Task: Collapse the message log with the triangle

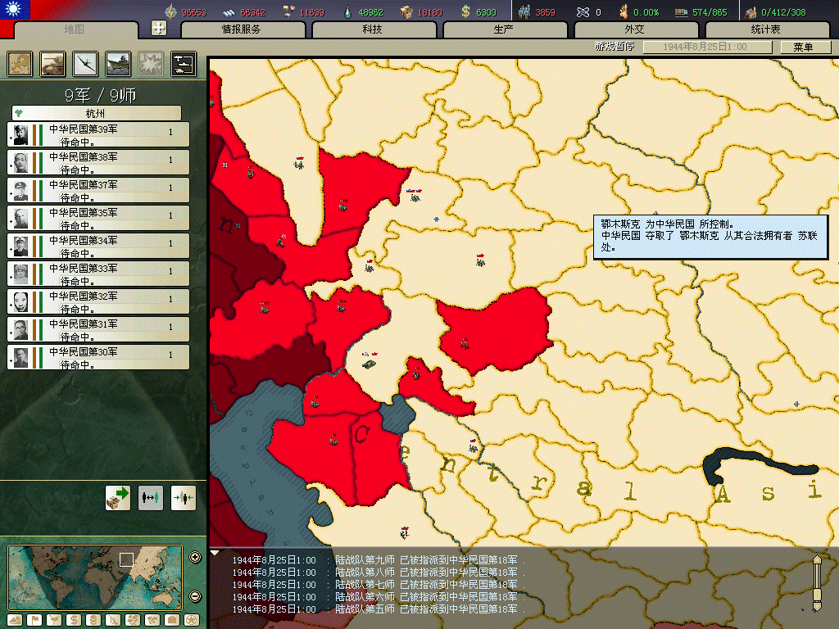Action: pyautogui.click(x=215, y=553)
